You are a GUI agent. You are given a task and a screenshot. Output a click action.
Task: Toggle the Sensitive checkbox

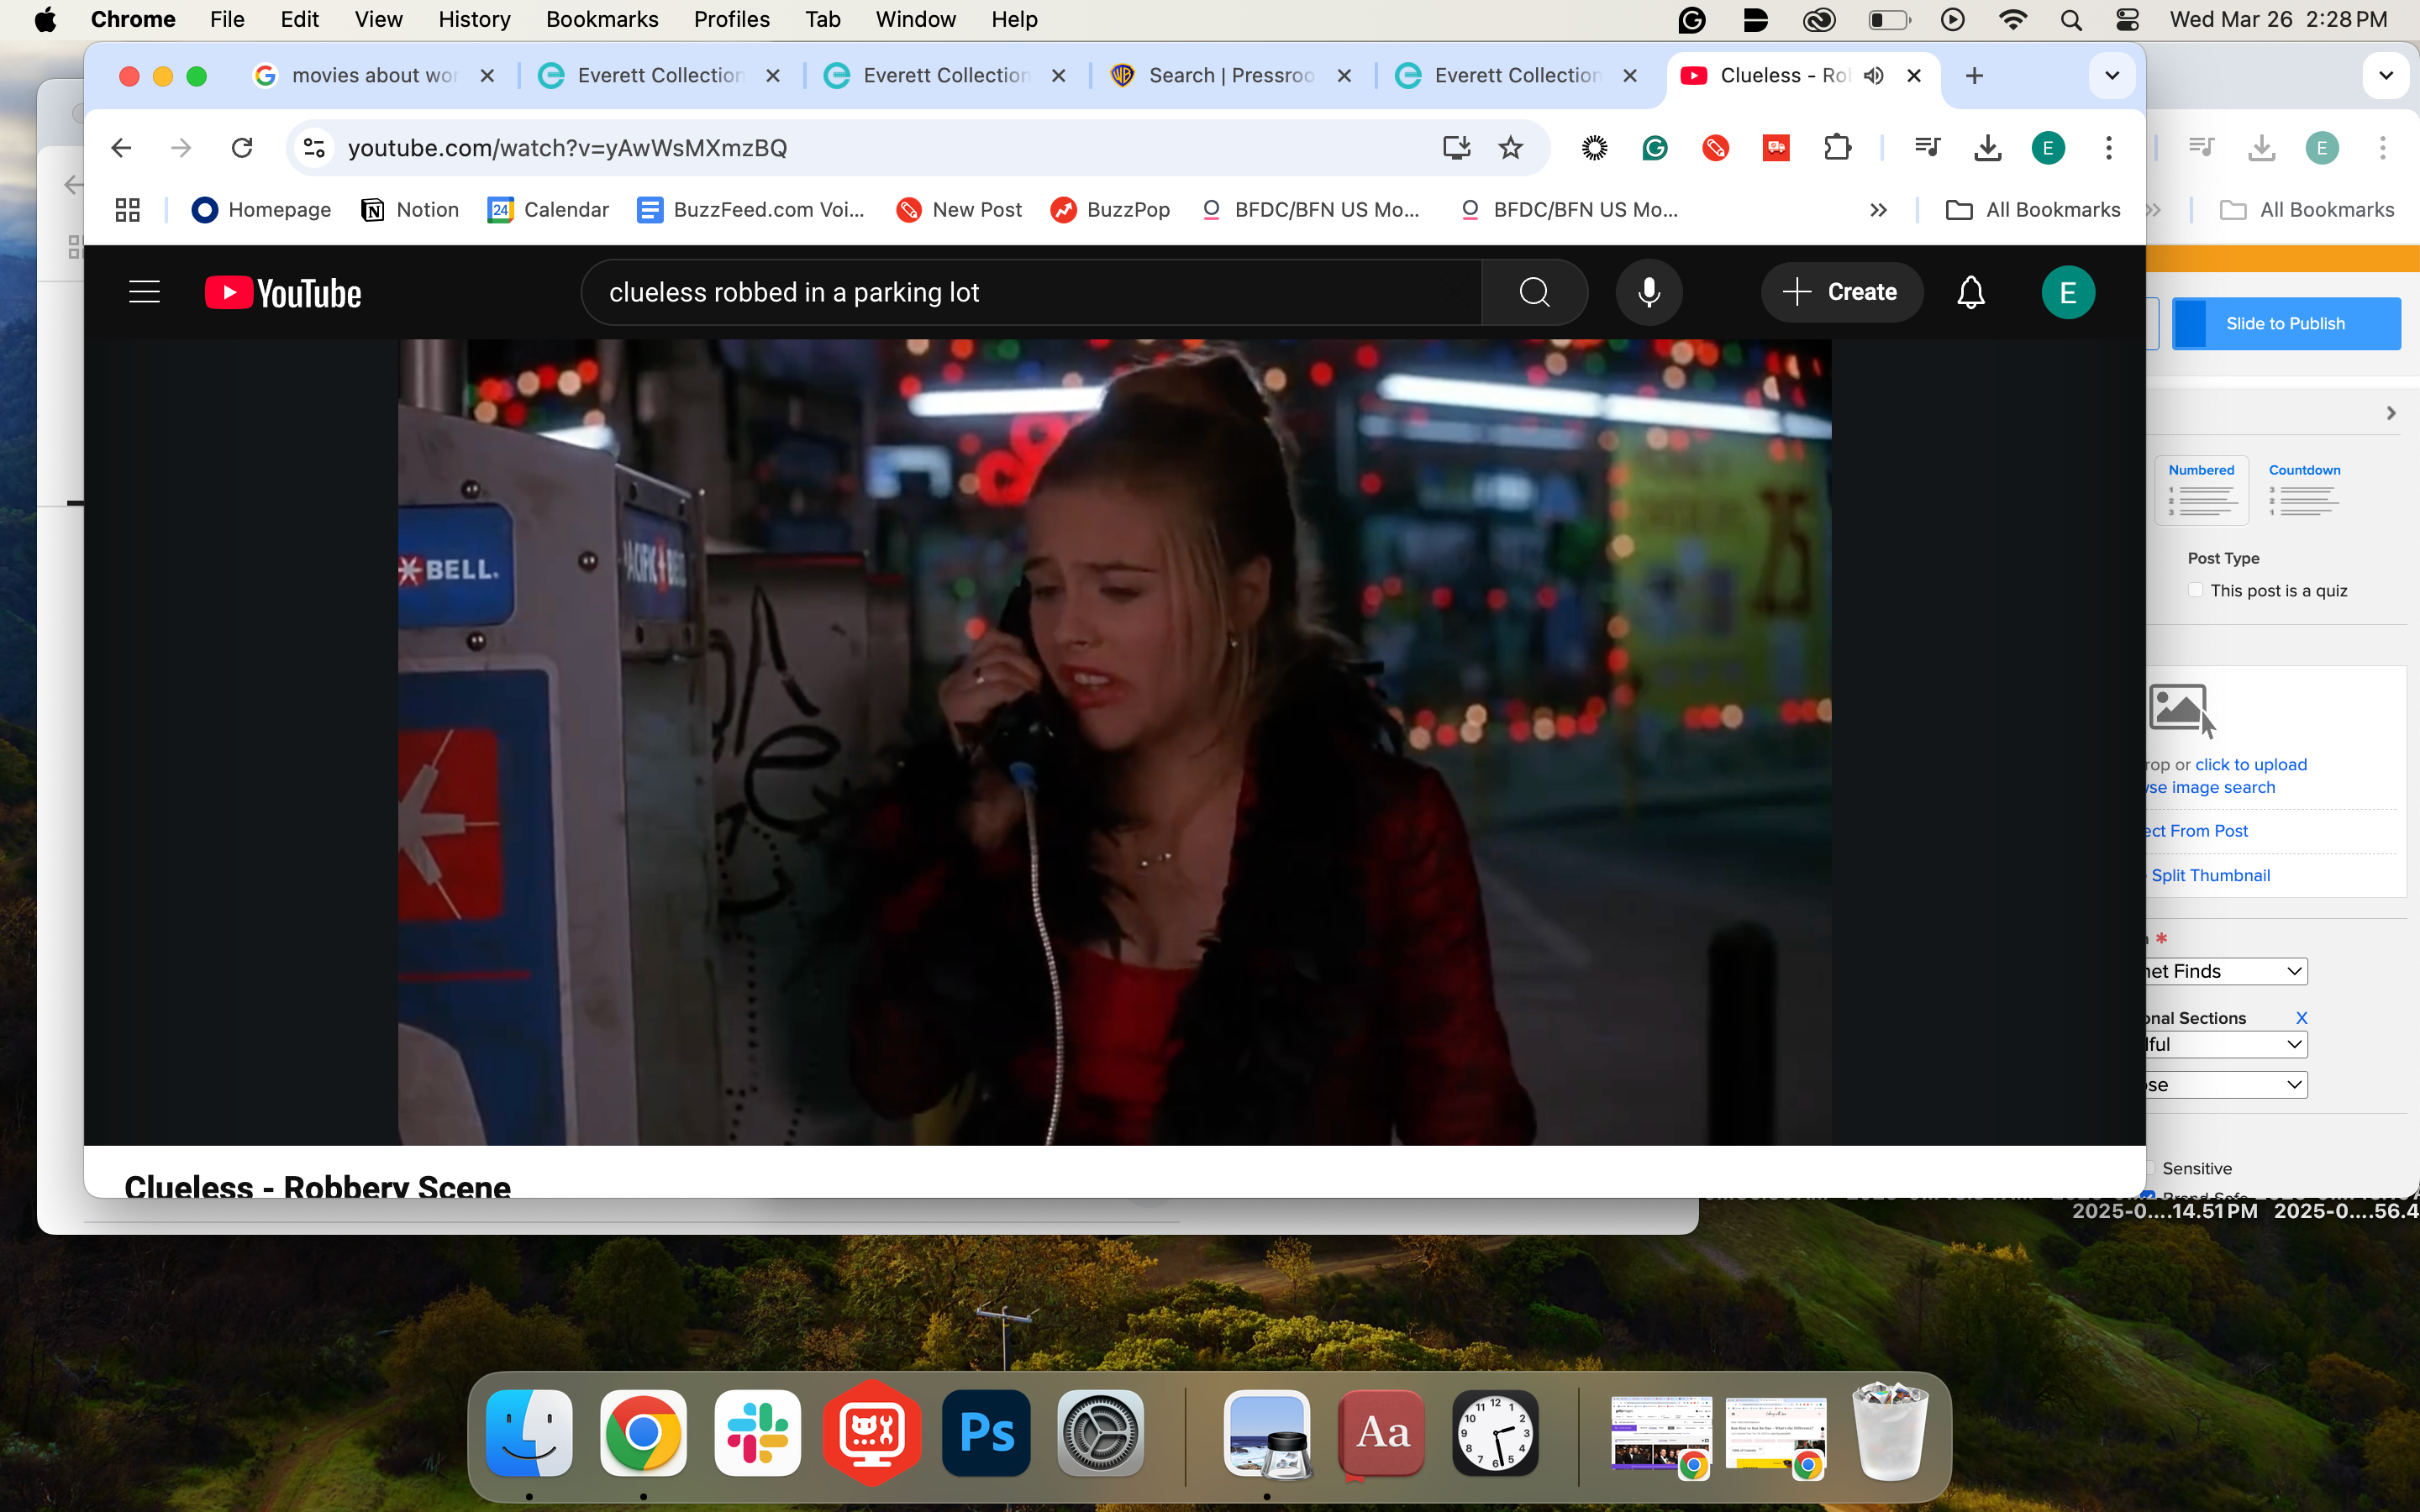point(2150,1168)
